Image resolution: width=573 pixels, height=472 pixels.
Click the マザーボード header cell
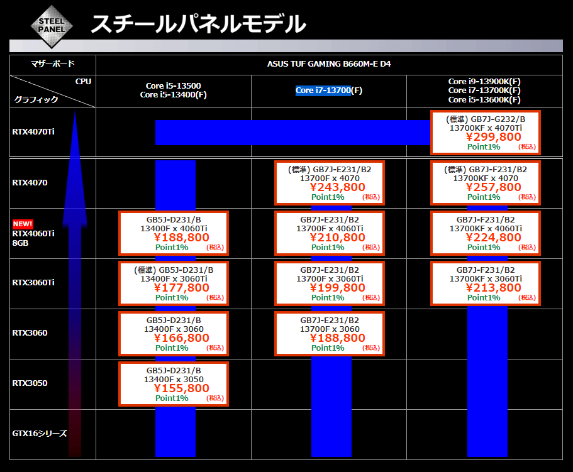coord(53,64)
